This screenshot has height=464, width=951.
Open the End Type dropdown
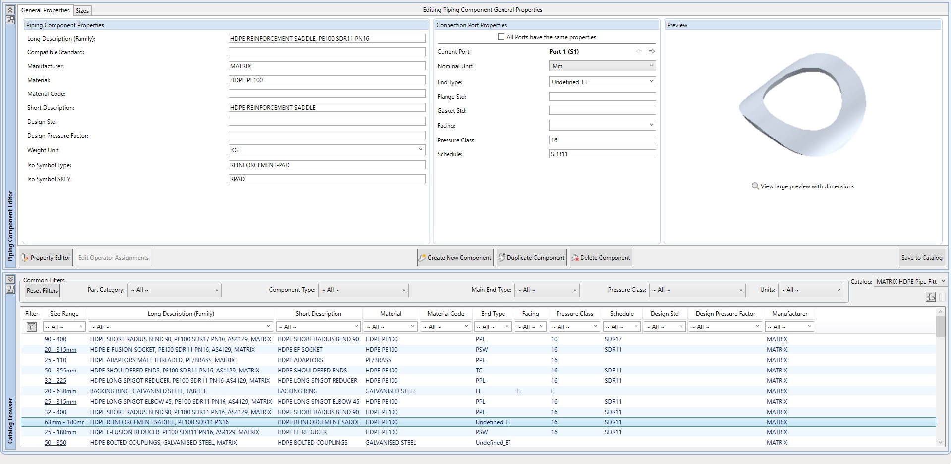tap(602, 82)
